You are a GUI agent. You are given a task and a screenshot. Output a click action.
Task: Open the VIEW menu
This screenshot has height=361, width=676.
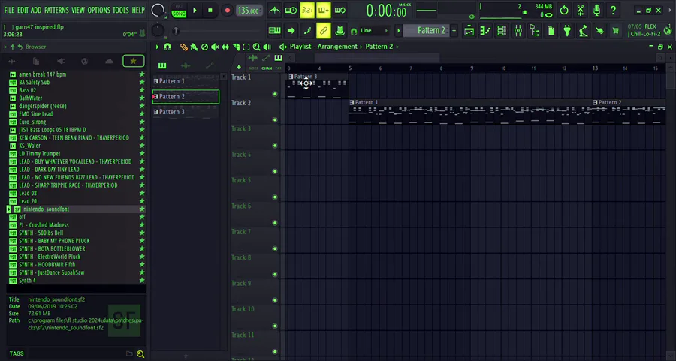tap(78, 10)
